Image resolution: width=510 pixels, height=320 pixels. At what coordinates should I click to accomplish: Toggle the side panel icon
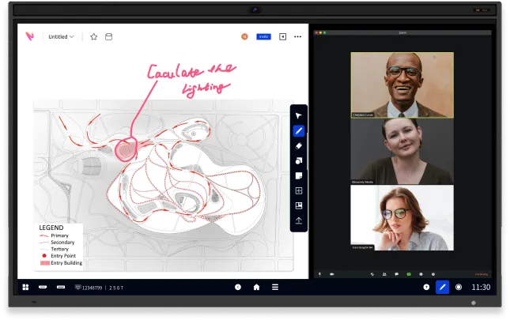pos(282,36)
